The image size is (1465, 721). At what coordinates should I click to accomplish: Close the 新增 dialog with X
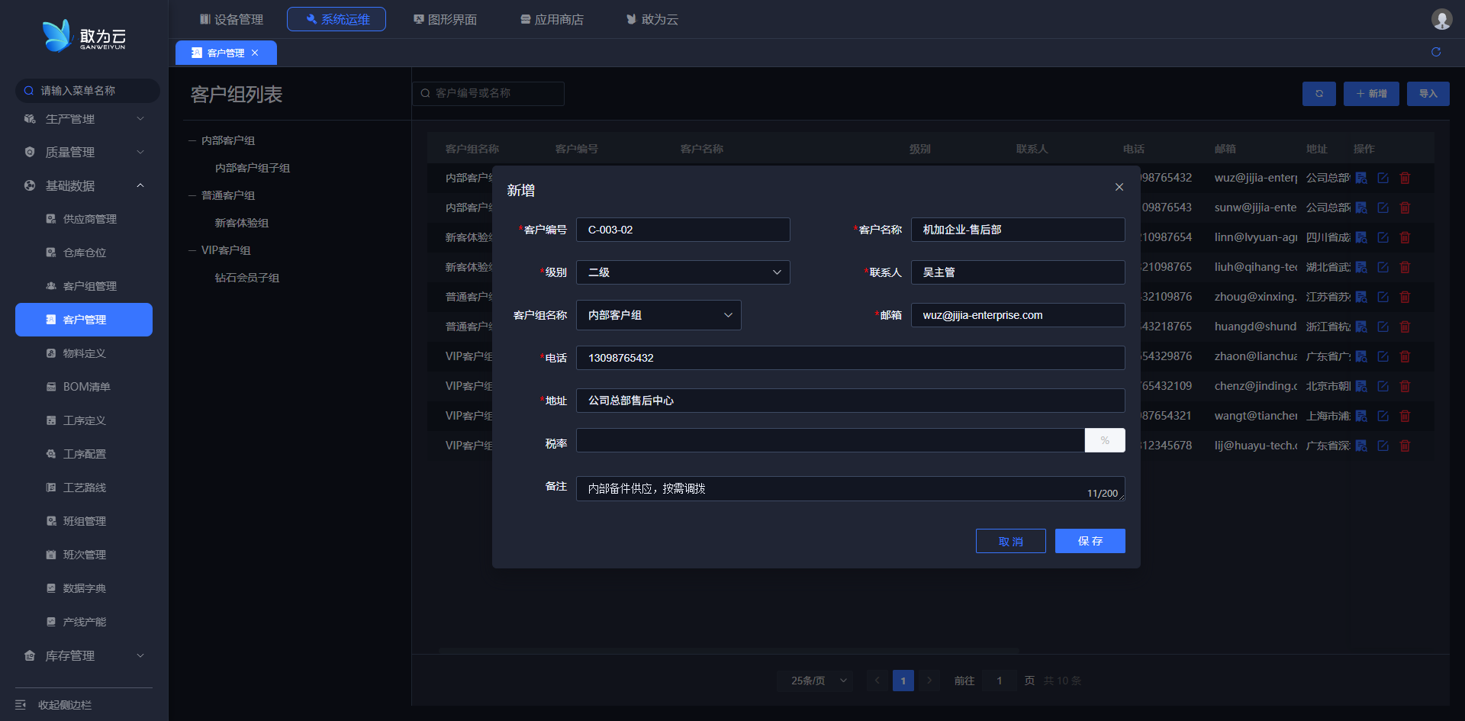[x=1119, y=188]
